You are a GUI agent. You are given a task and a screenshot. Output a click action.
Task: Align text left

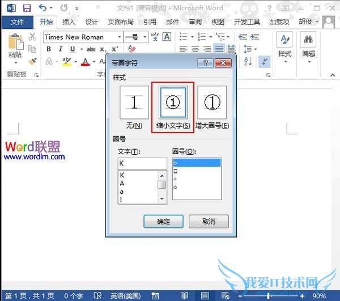[184, 49]
